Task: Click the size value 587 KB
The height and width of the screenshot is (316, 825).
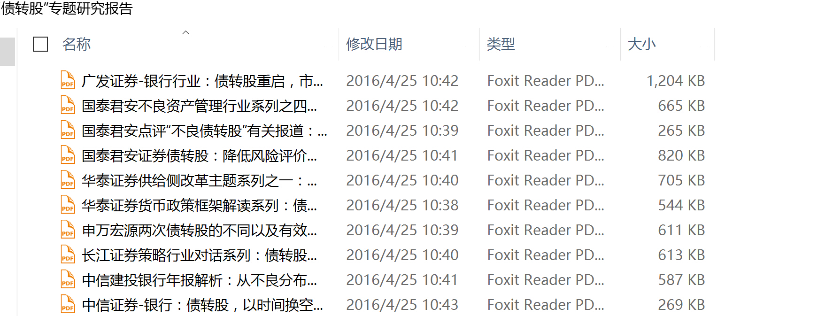Action: tap(681, 280)
